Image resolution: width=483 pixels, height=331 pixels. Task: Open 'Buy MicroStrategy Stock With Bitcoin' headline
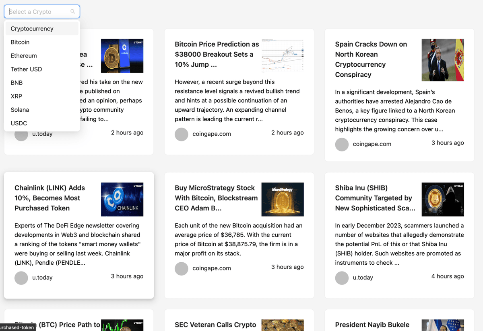tap(216, 198)
